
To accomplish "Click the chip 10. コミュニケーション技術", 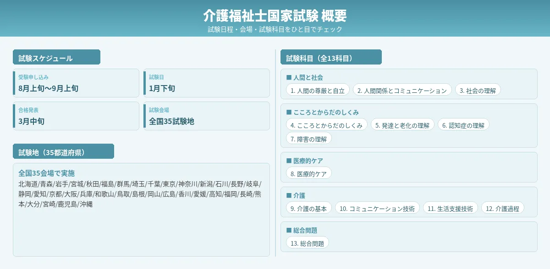I will point(377,208).
